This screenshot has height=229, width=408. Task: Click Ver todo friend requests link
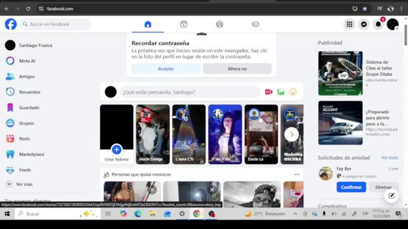tap(390, 158)
